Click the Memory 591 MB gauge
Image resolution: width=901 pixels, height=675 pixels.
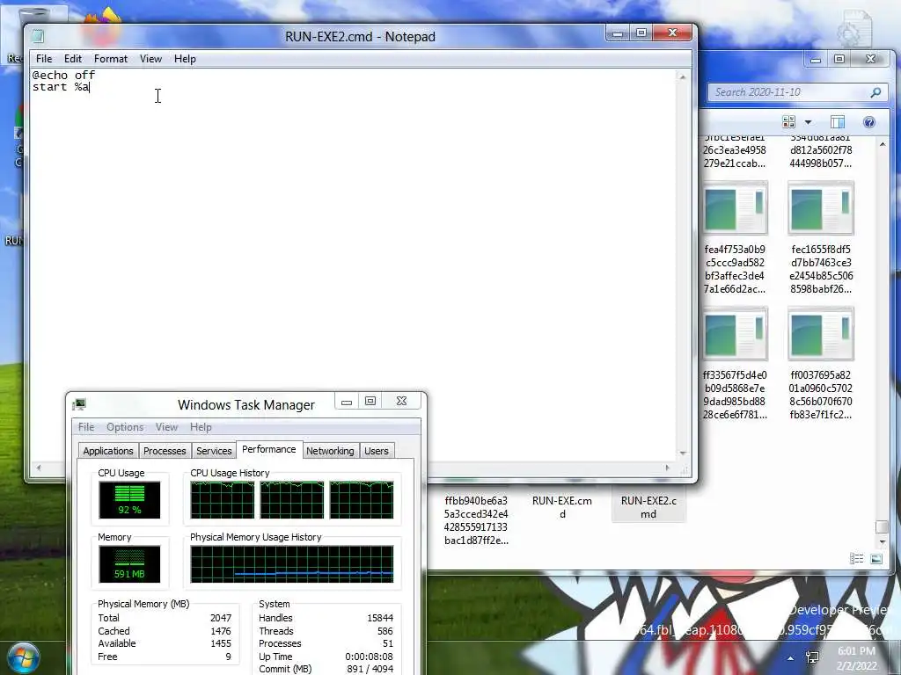tap(129, 564)
